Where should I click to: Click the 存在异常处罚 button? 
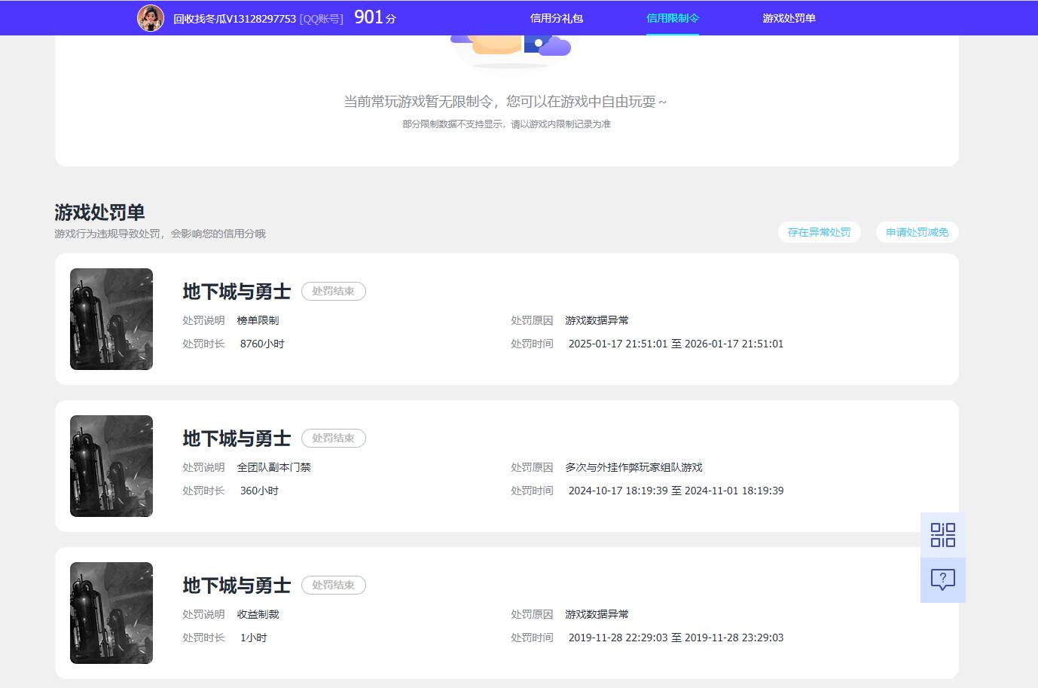tap(819, 232)
